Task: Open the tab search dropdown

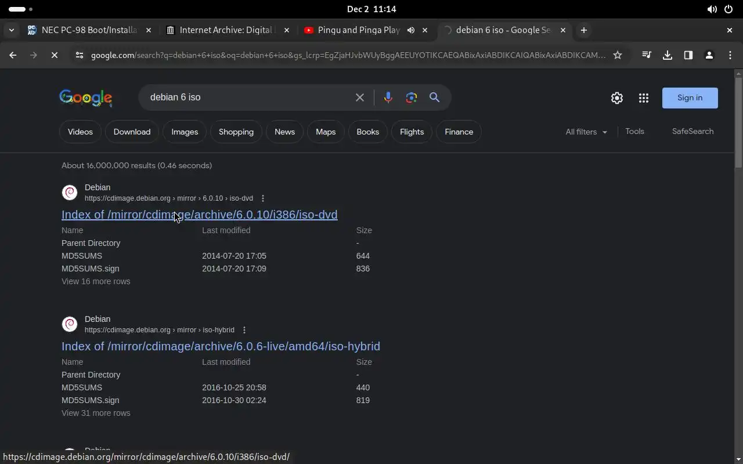Action: click(x=11, y=30)
